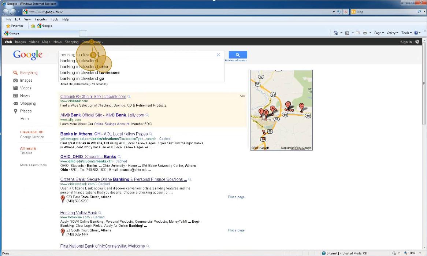Click the Read Mail envelope icon

[358, 33]
